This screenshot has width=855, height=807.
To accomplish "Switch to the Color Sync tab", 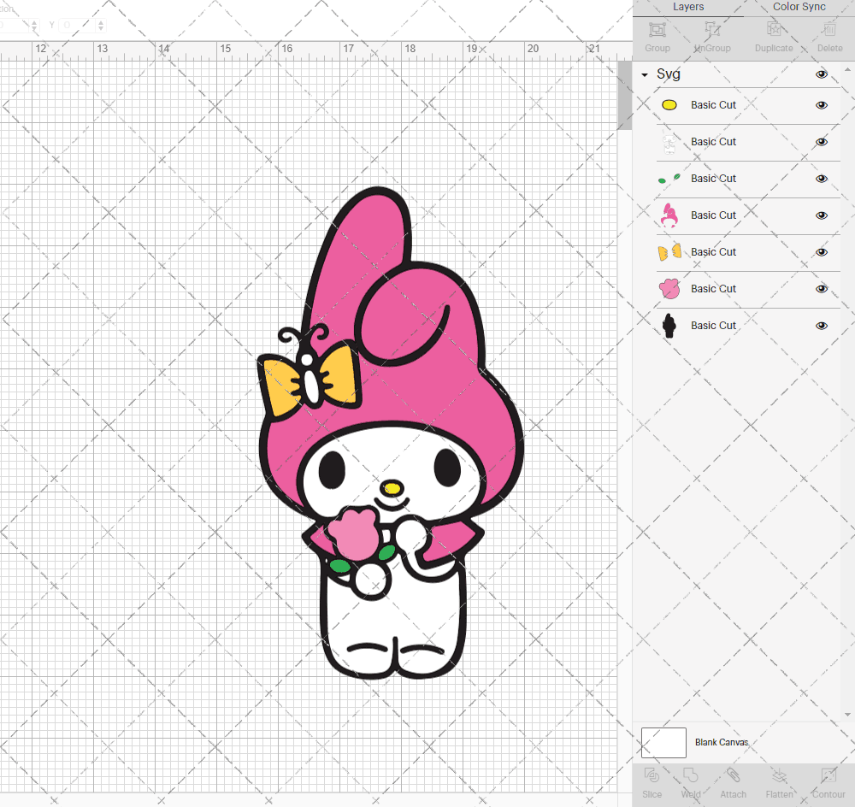I will pos(799,7).
